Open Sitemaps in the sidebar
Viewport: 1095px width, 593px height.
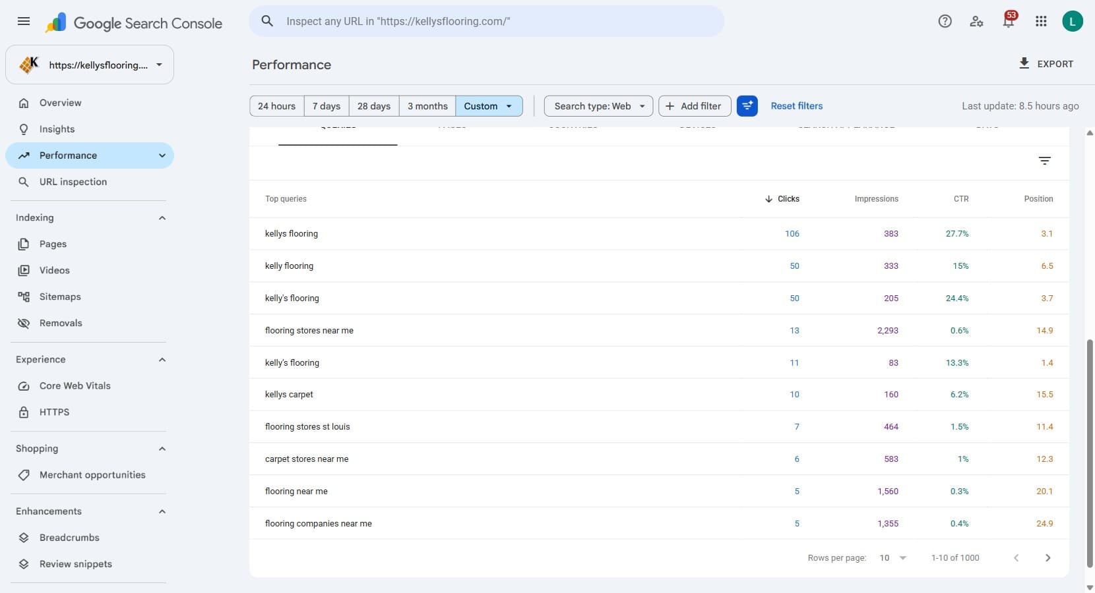point(90,296)
